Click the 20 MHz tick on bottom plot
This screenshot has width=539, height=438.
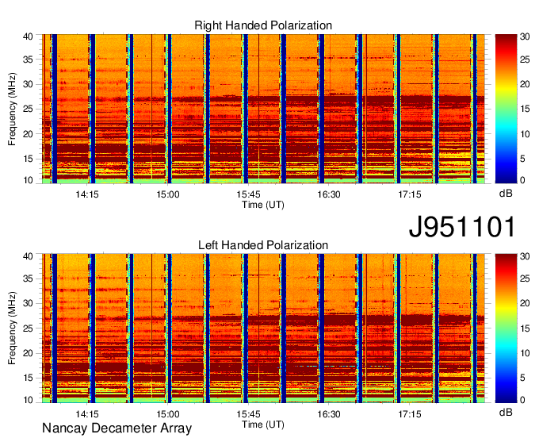pyautogui.click(x=28, y=353)
